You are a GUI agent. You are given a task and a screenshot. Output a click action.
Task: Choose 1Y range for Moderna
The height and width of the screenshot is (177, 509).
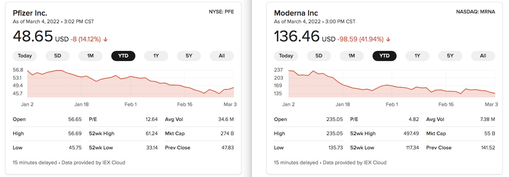(x=417, y=56)
